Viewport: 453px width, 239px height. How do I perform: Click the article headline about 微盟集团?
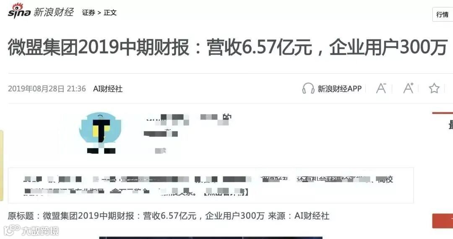point(228,47)
